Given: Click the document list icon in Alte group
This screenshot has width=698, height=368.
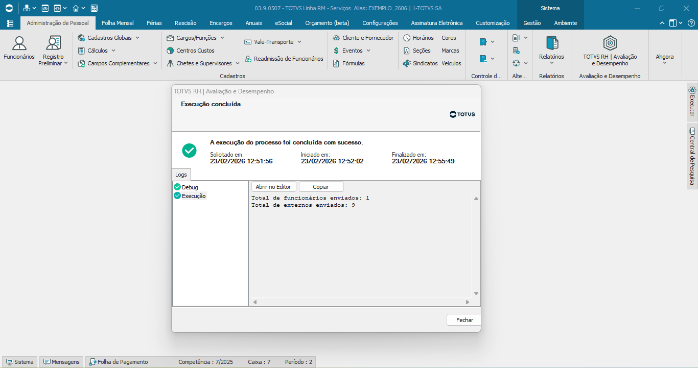Looking at the screenshot, I should (516, 38).
